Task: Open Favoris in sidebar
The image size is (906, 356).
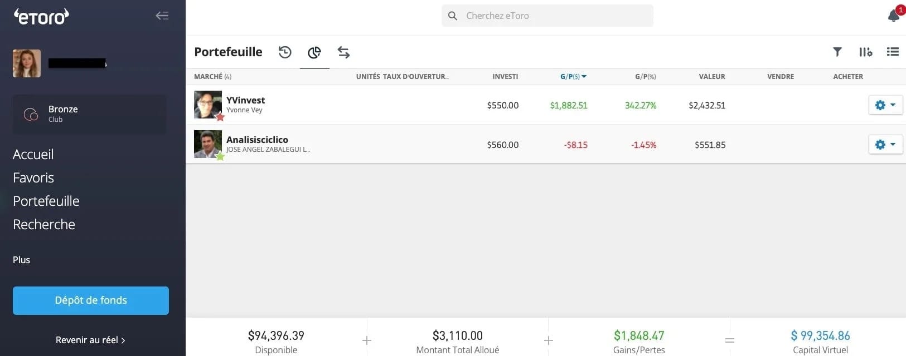Action: tap(33, 177)
